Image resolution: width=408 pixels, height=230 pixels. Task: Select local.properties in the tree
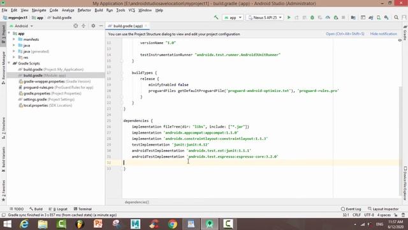tap(45, 105)
